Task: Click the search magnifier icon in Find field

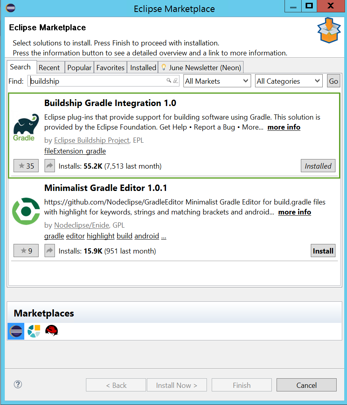Action: click(x=169, y=81)
